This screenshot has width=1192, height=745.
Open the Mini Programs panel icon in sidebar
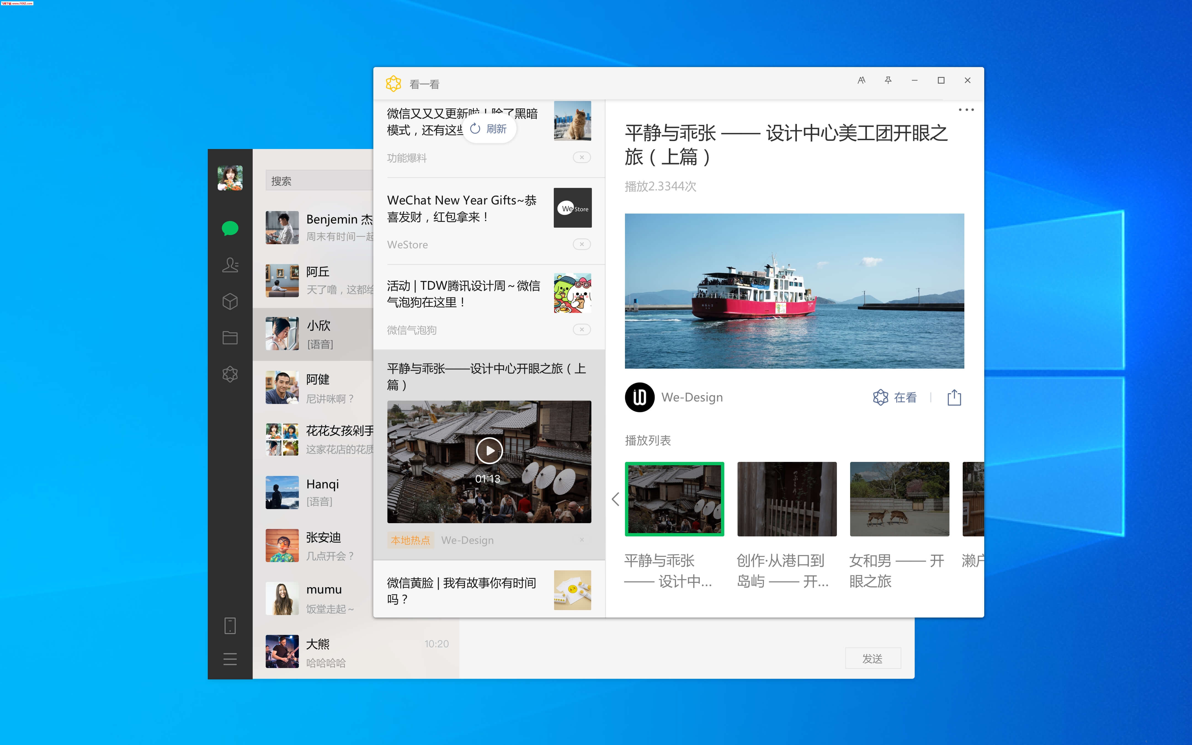click(x=230, y=374)
